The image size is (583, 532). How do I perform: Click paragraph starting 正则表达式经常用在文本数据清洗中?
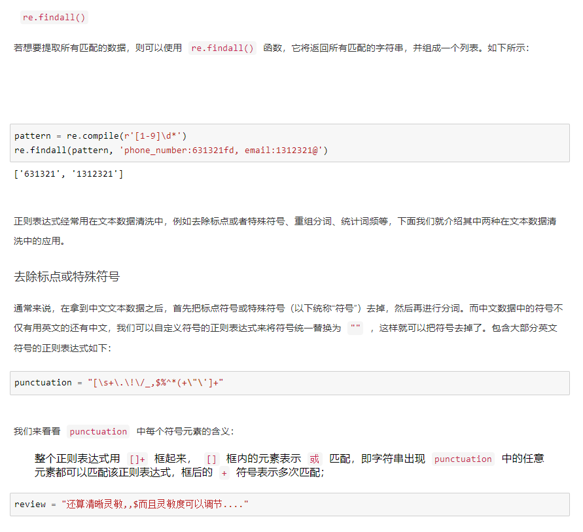tap(285, 231)
